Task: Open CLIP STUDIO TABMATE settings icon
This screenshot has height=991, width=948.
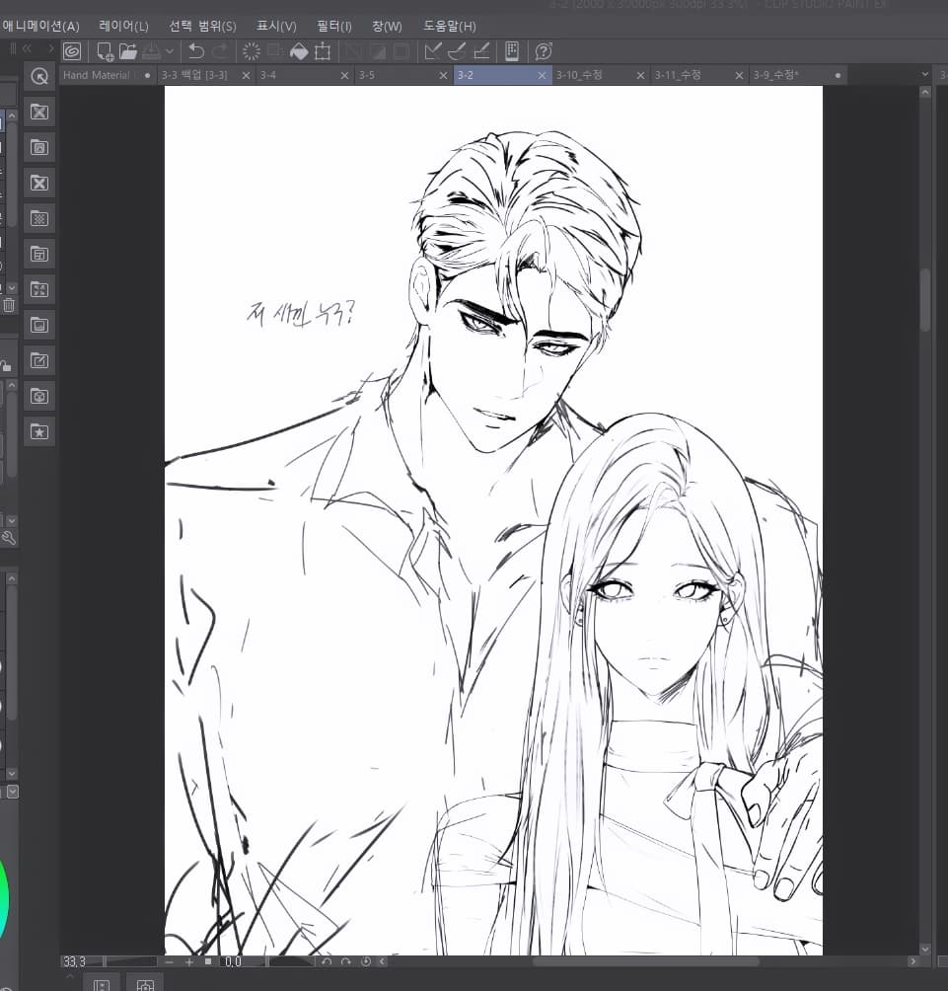Action: pyautogui.click(x=512, y=51)
